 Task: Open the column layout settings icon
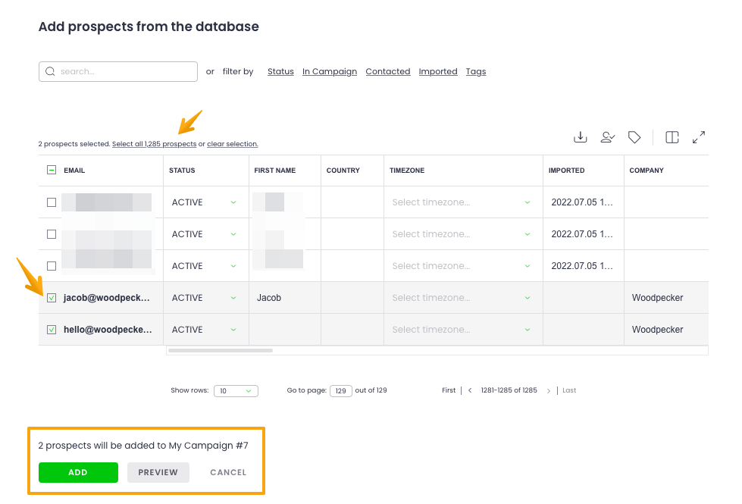(672, 137)
